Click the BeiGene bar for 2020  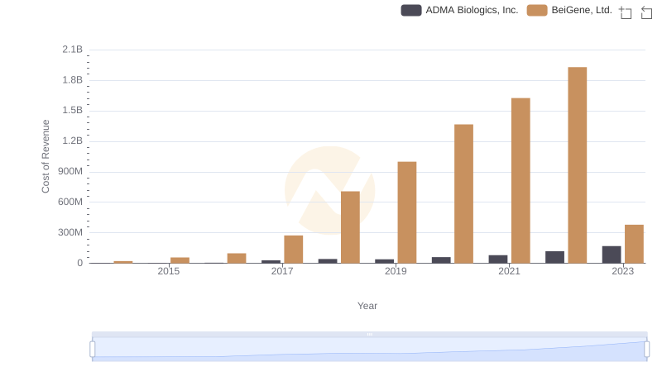click(463, 194)
